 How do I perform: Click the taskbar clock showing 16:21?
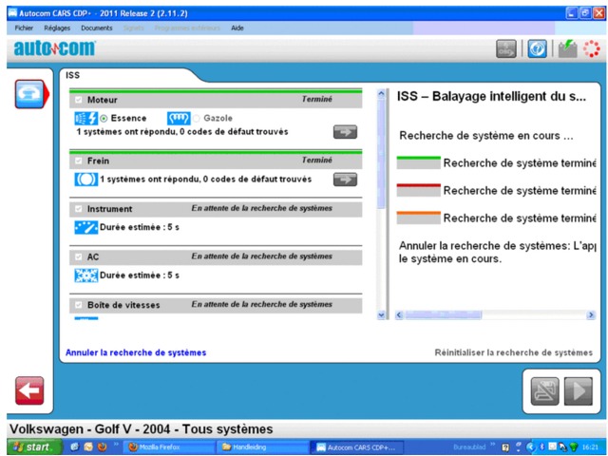pos(590,447)
